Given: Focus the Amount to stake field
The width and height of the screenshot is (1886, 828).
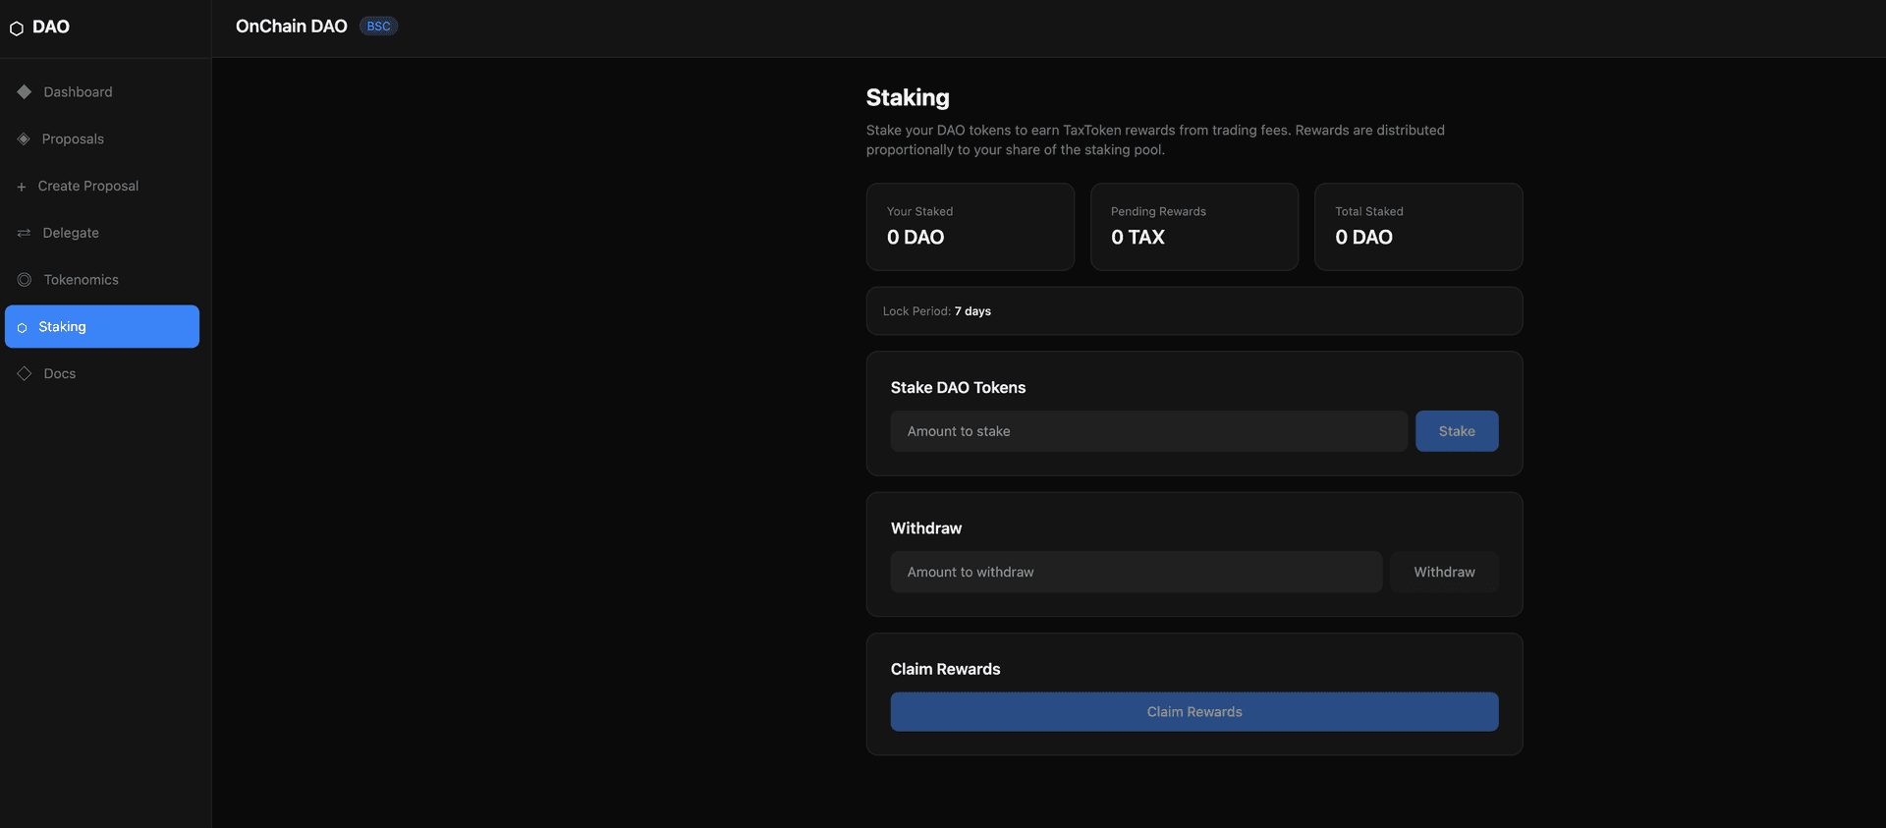Looking at the screenshot, I should (1148, 431).
